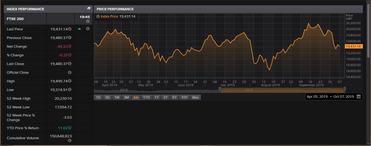Select the Max time range
The height and width of the screenshot is (146, 371).
click(x=196, y=97)
